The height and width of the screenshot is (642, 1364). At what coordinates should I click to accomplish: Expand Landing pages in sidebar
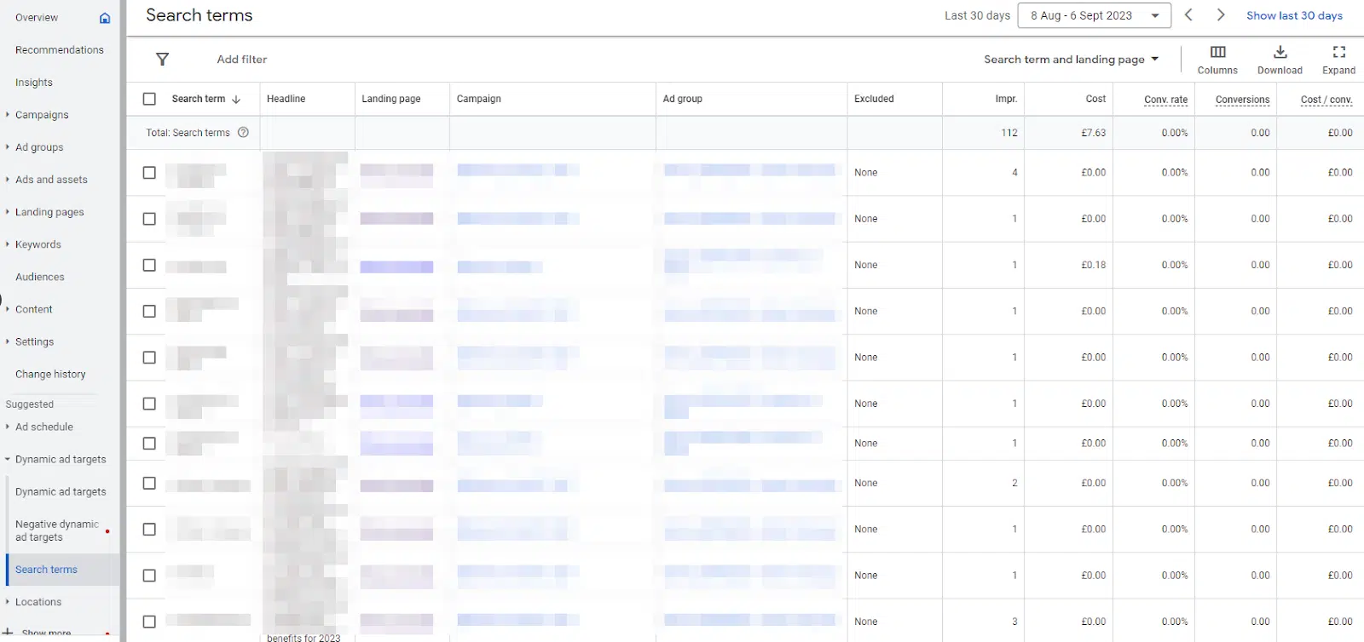click(8, 212)
